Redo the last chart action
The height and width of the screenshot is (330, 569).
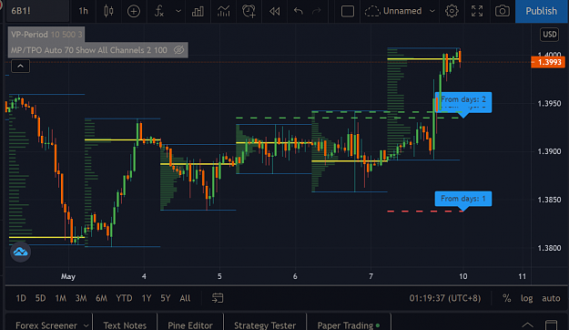pyautogui.click(x=317, y=11)
